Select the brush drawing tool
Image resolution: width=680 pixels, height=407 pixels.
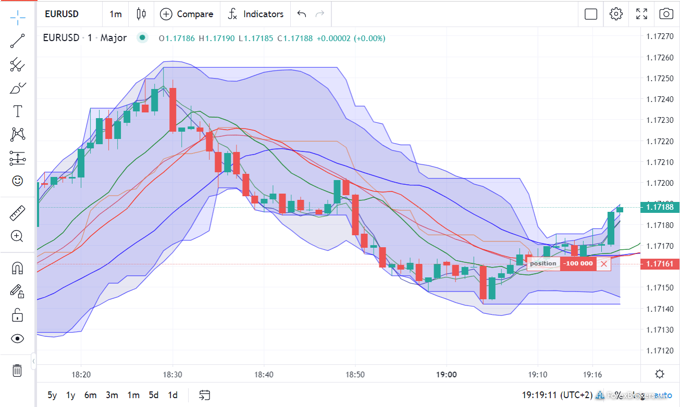click(18, 88)
